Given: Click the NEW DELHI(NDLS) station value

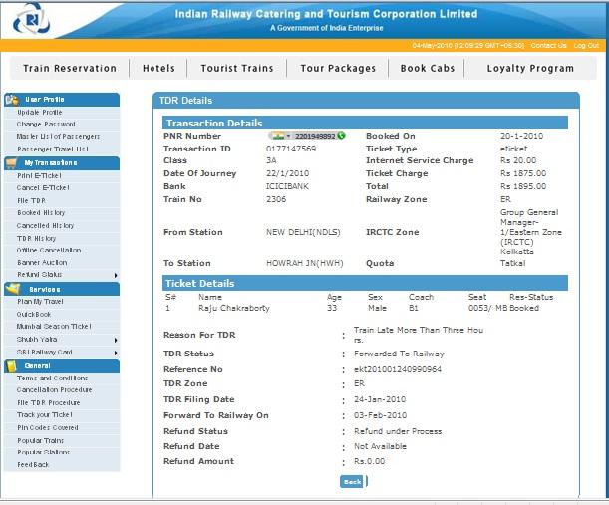Looking at the screenshot, I should point(303,232).
